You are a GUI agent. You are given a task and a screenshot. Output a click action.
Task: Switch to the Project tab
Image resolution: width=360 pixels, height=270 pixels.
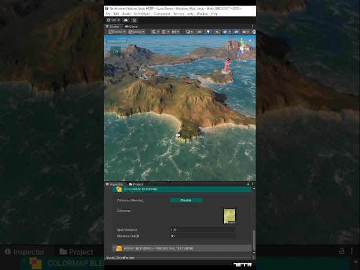tap(136, 184)
